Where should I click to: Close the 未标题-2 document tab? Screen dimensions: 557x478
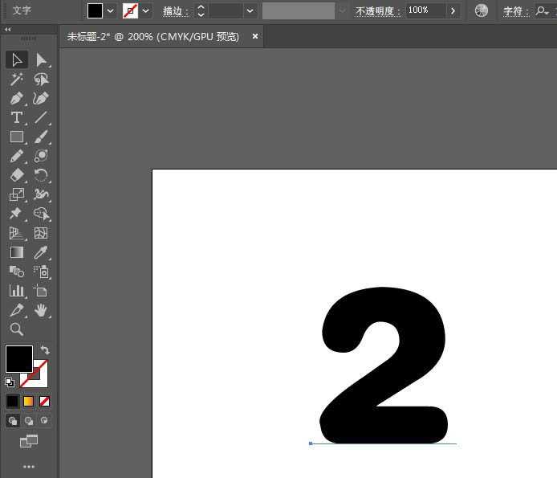(x=255, y=36)
